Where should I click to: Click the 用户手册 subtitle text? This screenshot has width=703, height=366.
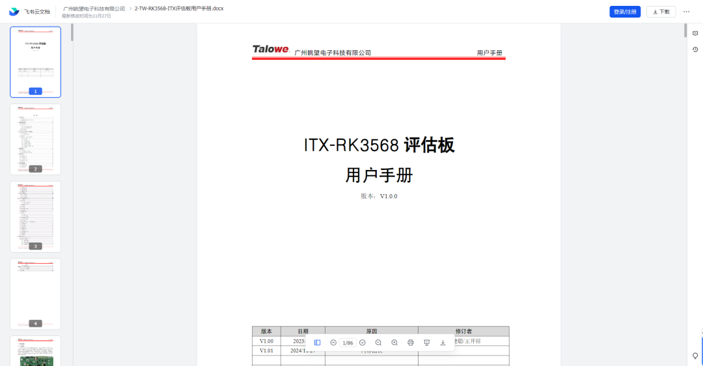click(x=379, y=175)
